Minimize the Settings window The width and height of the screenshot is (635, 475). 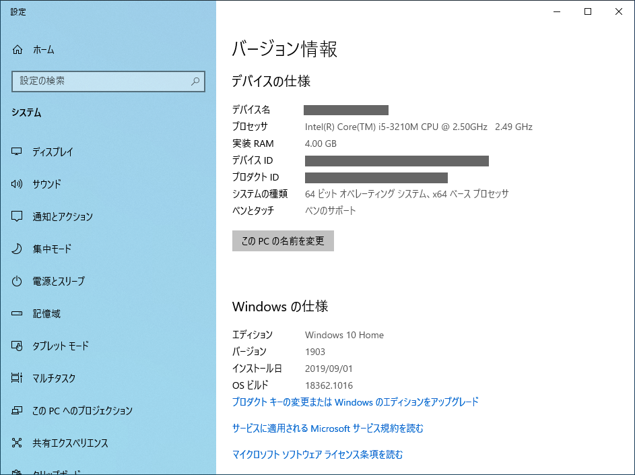(x=557, y=11)
